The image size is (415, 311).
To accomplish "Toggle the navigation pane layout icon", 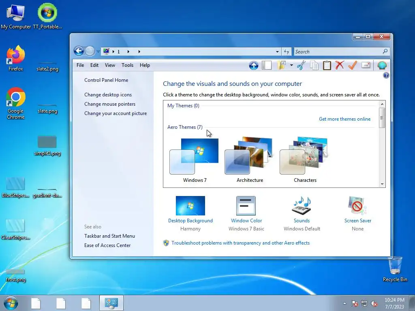I will [x=267, y=65].
